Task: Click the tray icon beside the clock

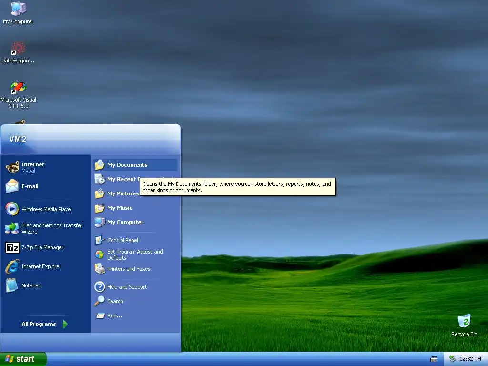Action: tap(452, 359)
